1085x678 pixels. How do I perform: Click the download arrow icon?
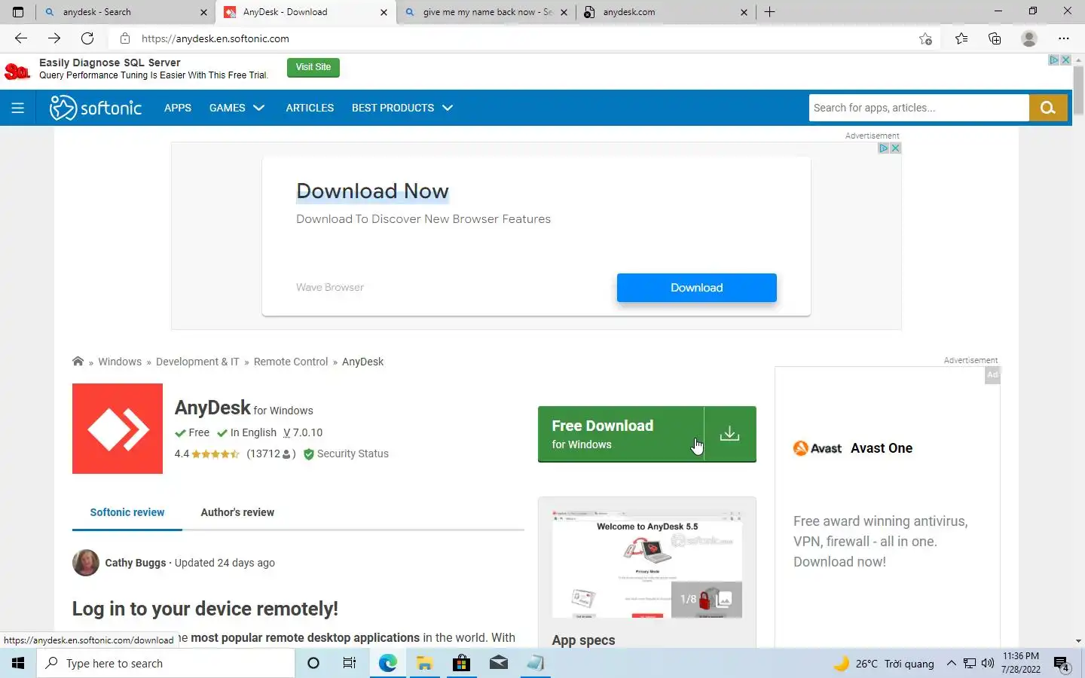tap(729, 434)
